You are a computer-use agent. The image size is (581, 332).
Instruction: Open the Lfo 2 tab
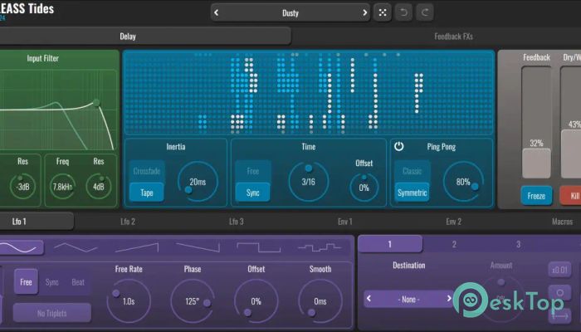pyautogui.click(x=128, y=222)
